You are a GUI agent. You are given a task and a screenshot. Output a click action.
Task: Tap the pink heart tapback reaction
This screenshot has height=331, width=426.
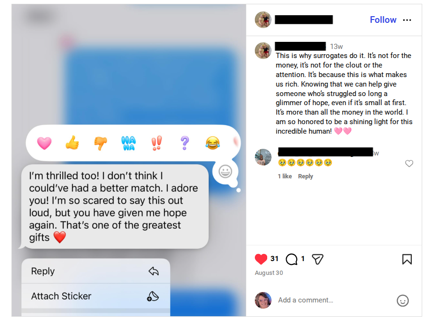(x=44, y=143)
